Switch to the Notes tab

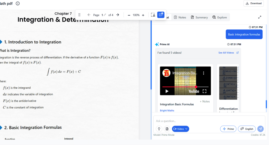click(x=180, y=17)
